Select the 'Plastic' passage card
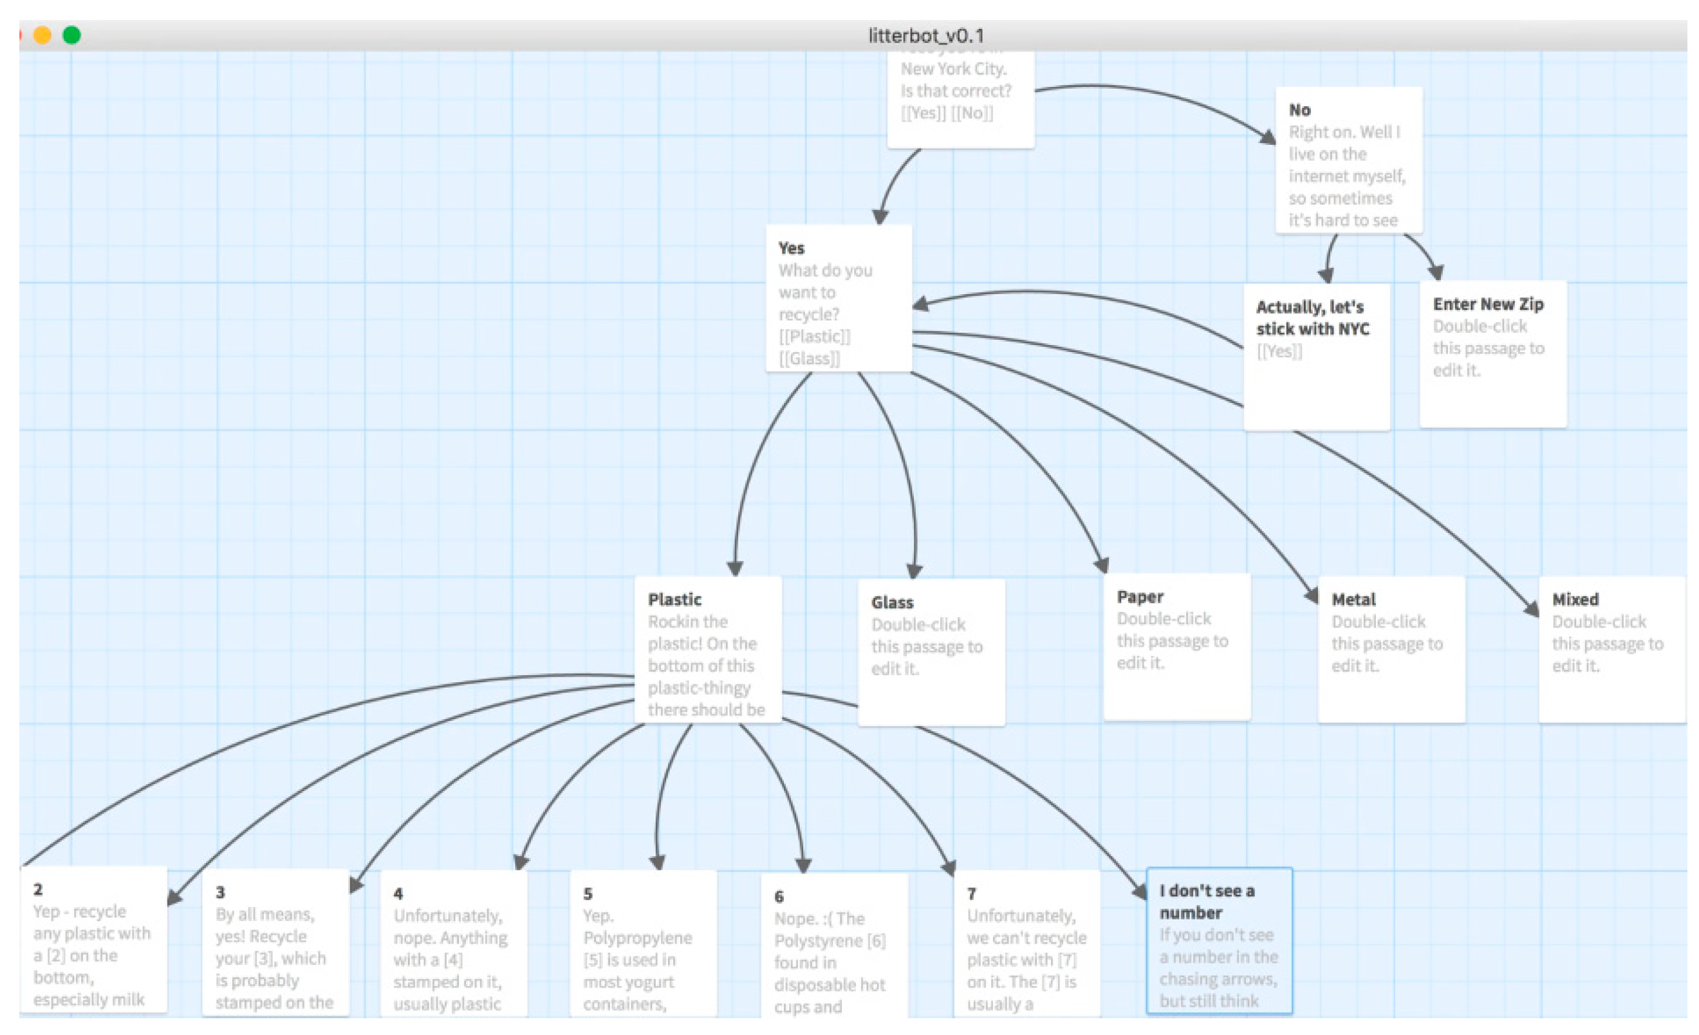Viewport: 1699px width, 1035px height. 707,650
